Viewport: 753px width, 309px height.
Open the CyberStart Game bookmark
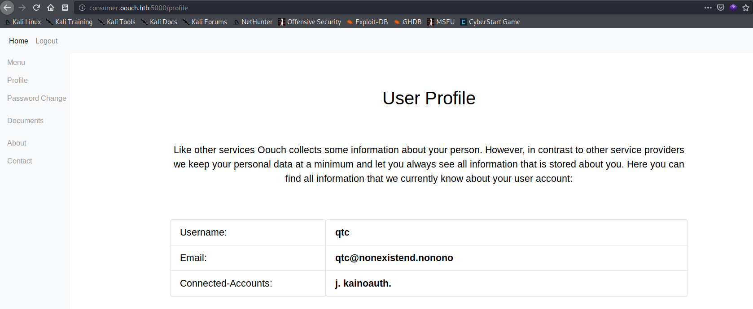(x=490, y=22)
